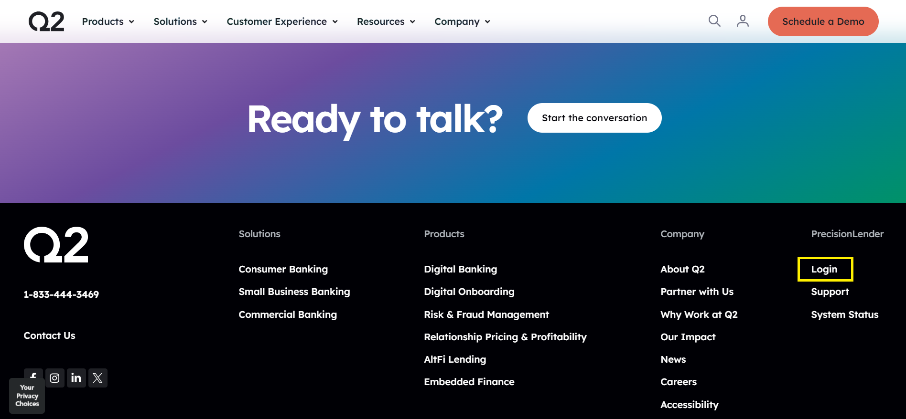Open the Careers footer link
The image size is (906, 419).
(678, 382)
